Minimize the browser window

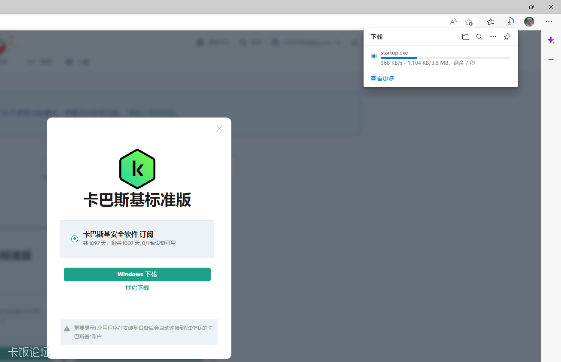click(512, 7)
